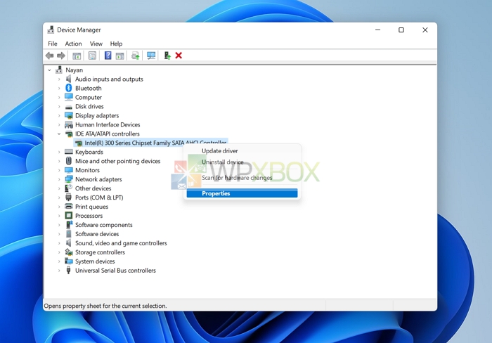Expand Sound, video and game controllers chevron
Viewport: 492px width, 343px height.
click(x=59, y=243)
